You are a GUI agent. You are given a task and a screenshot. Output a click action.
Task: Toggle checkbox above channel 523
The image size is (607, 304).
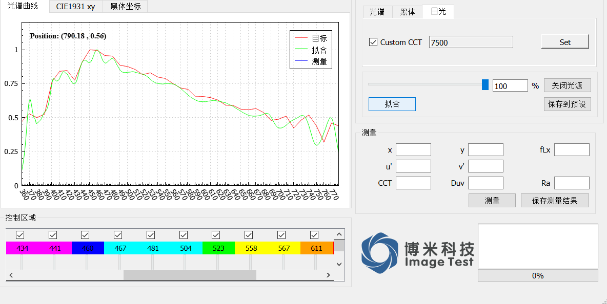point(216,235)
